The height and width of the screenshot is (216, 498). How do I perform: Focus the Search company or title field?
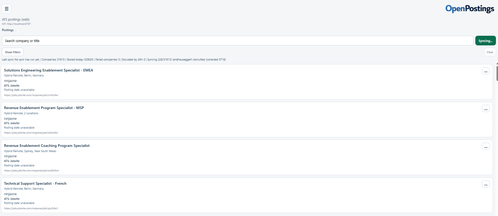(237, 41)
